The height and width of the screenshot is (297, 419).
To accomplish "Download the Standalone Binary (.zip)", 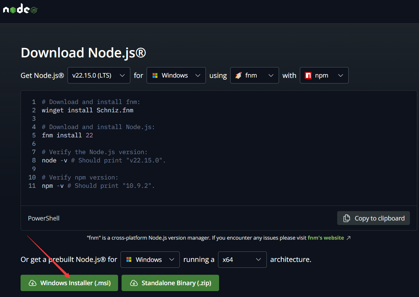I will (170, 283).
